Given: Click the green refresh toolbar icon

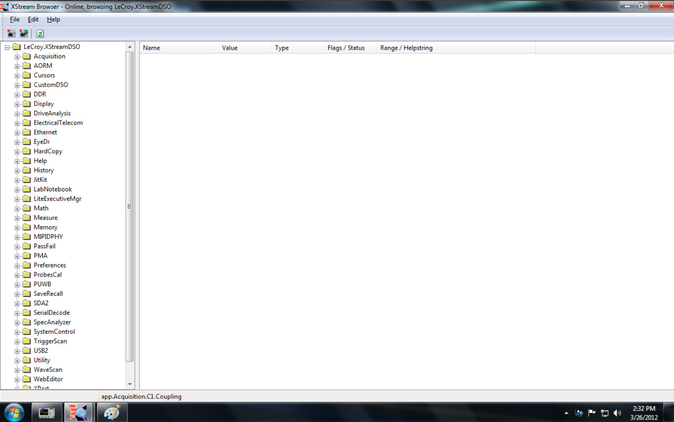Looking at the screenshot, I should point(40,34).
